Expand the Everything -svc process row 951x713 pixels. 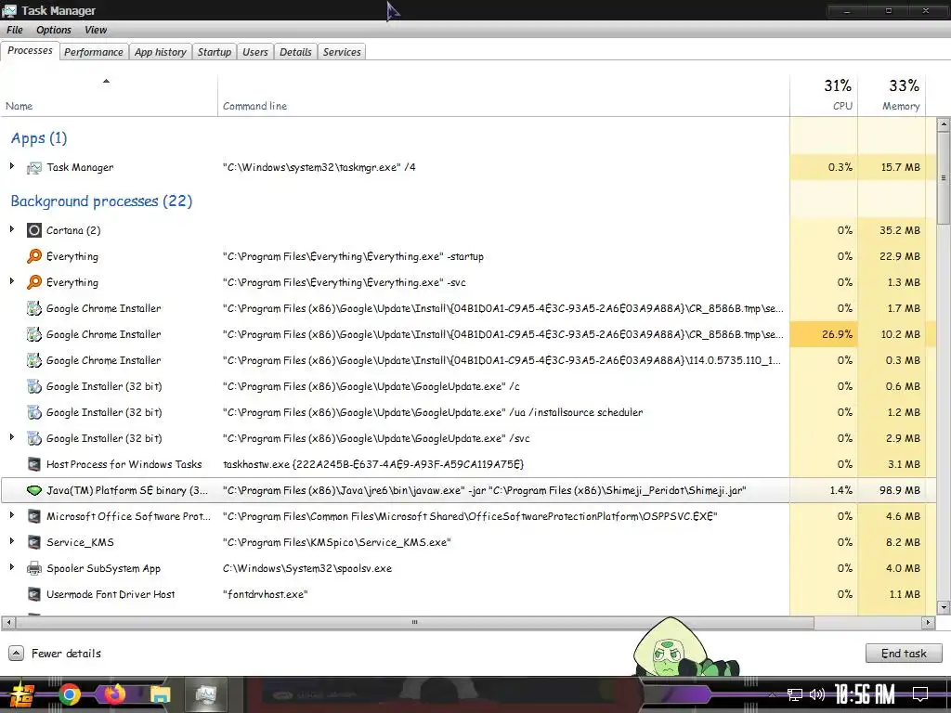[x=11, y=281]
